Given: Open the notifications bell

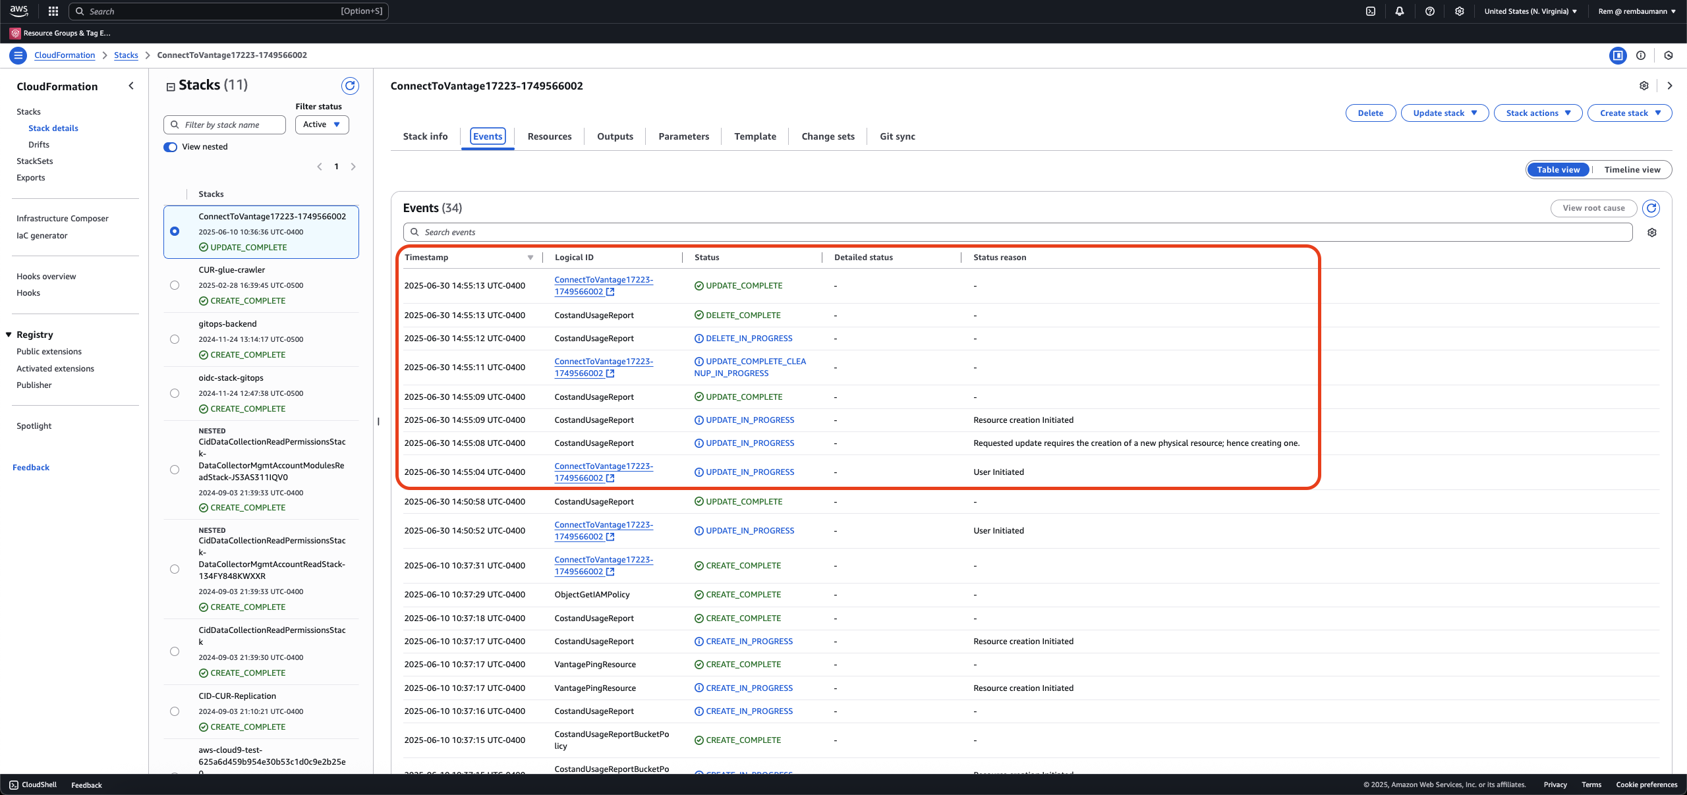Looking at the screenshot, I should tap(1400, 11).
